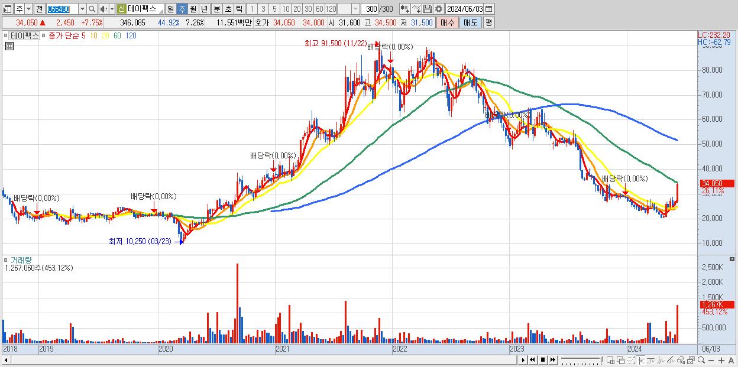Click the eraser tool icon

681,360
